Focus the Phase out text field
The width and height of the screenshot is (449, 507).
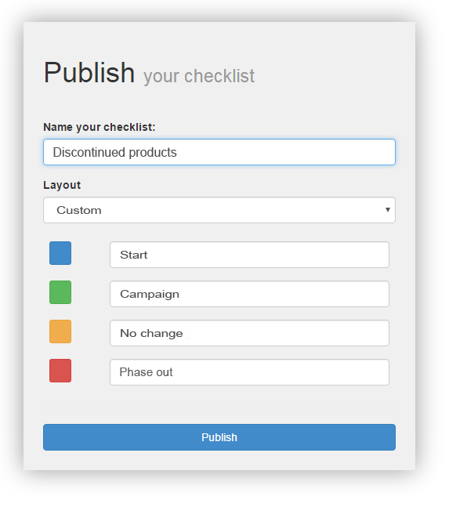coord(249,372)
